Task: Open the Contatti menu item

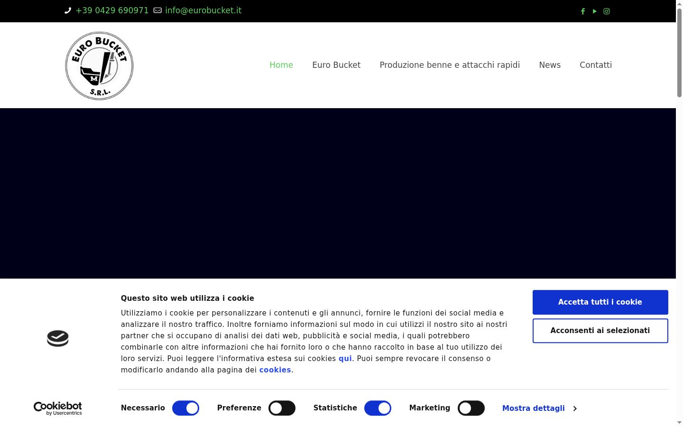Action: click(x=596, y=65)
